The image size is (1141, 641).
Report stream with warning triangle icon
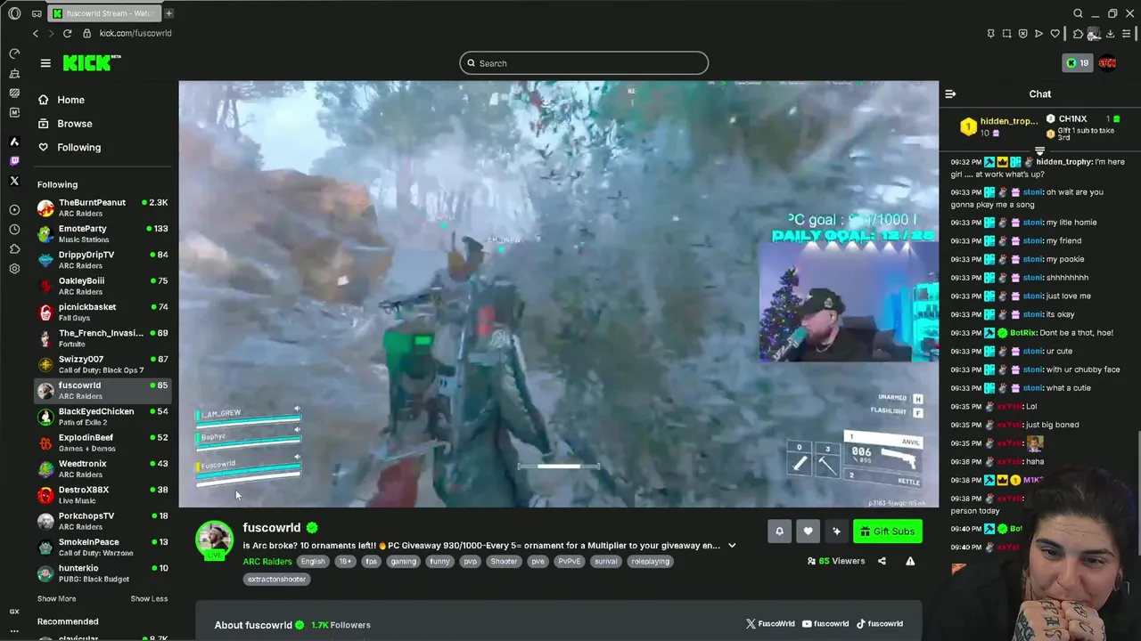910,561
